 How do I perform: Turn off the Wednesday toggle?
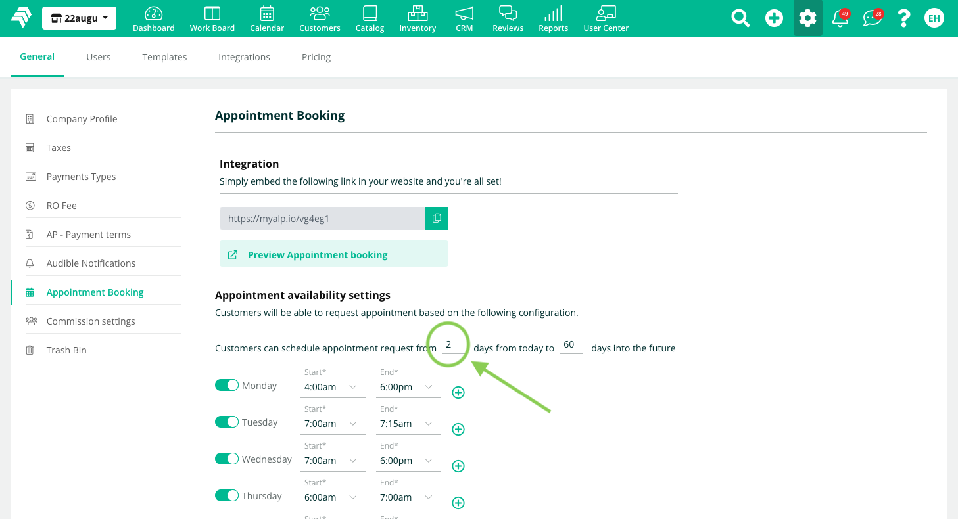pyautogui.click(x=227, y=459)
